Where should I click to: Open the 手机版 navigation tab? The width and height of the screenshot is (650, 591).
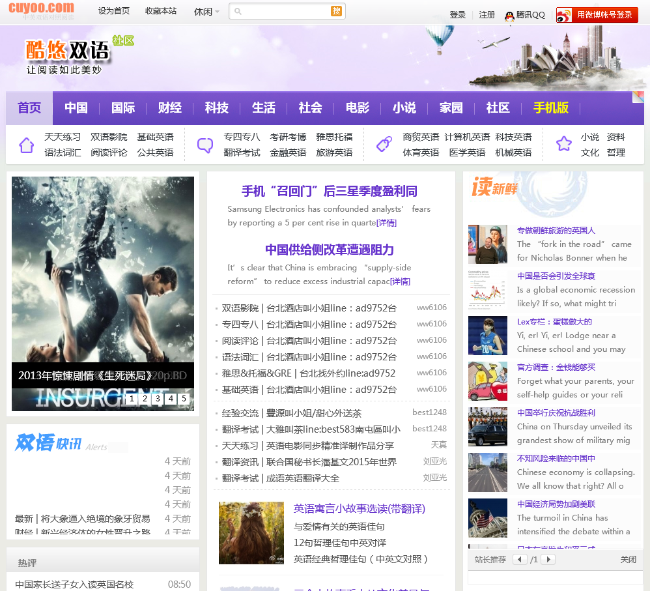tap(550, 108)
